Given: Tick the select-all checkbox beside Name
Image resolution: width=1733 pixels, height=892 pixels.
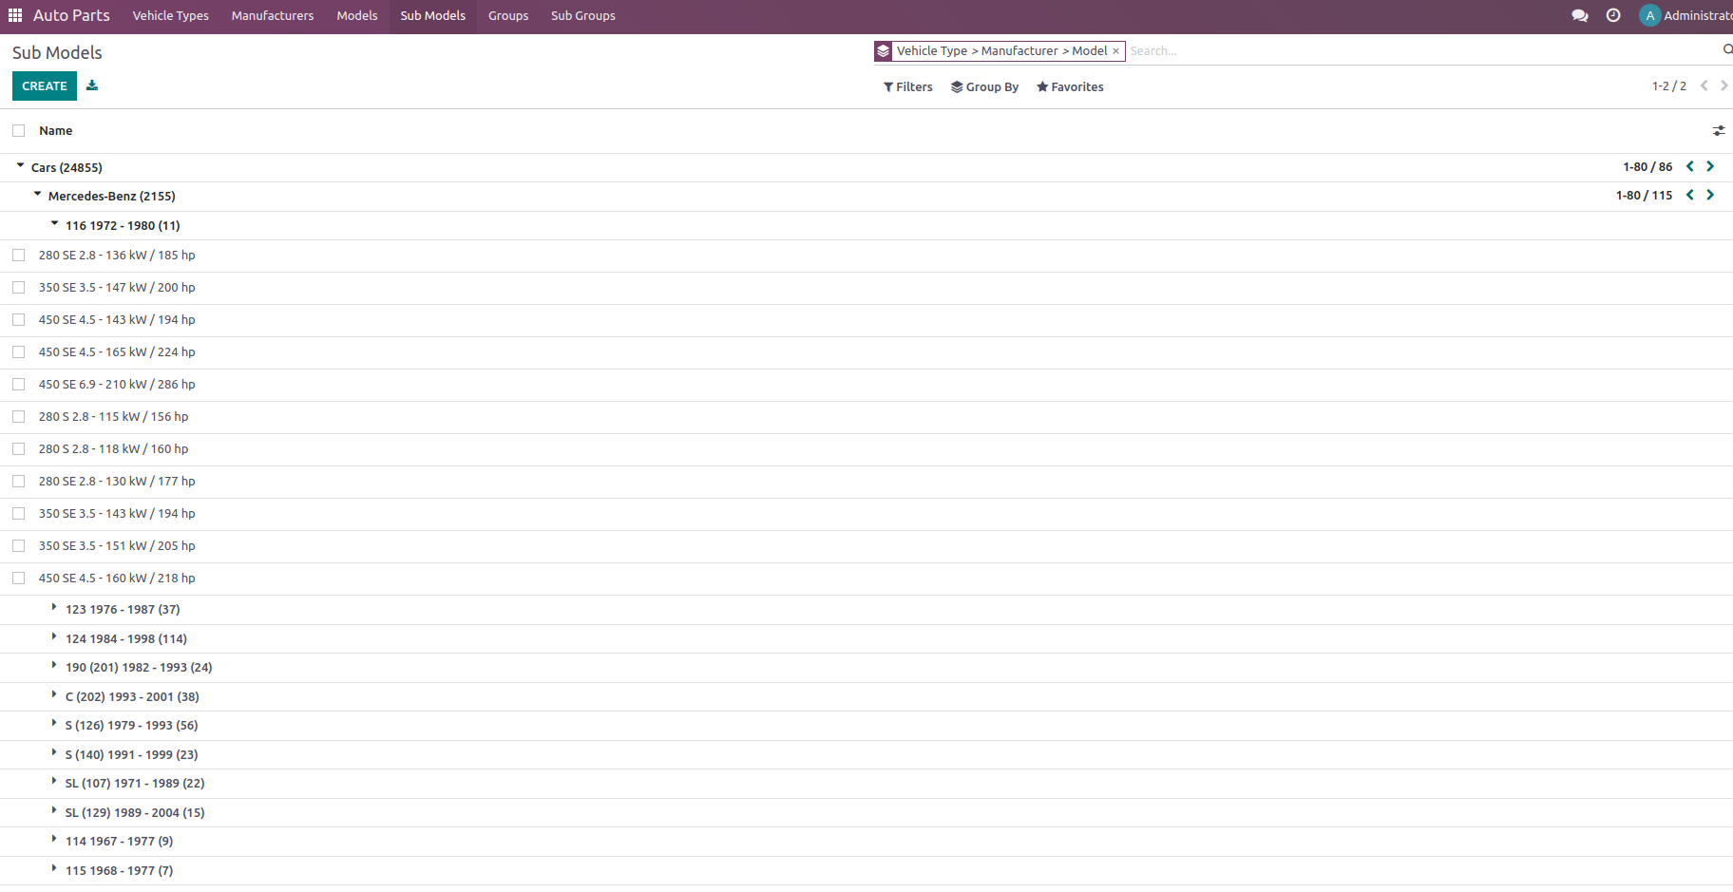Looking at the screenshot, I should click(19, 131).
